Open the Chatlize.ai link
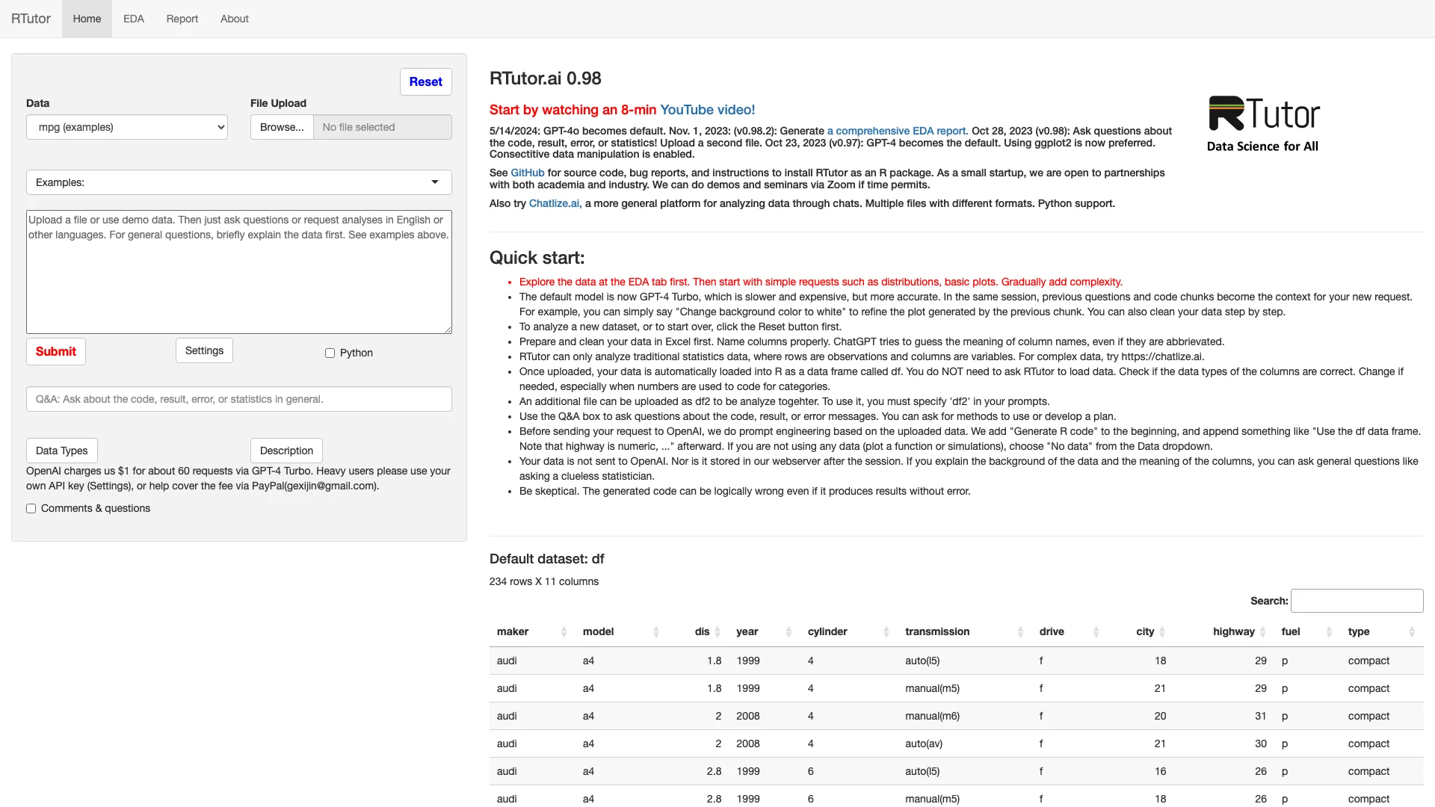Image resolution: width=1435 pixels, height=807 pixels. click(x=555, y=203)
